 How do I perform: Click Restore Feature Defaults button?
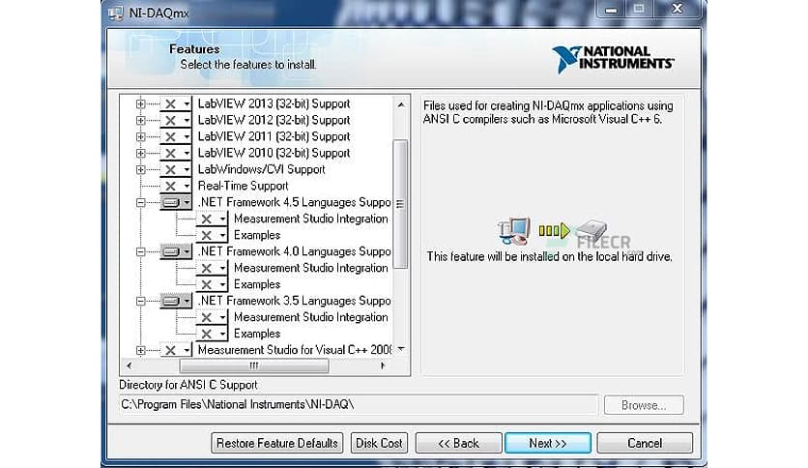(x=277, y=443)
